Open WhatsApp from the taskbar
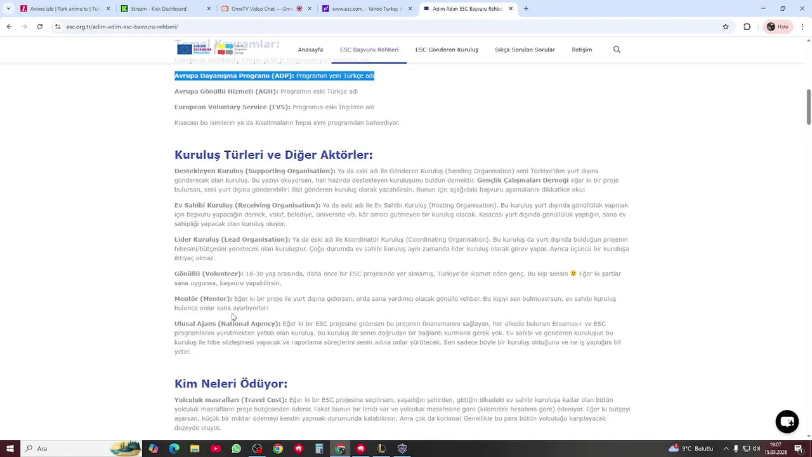Viewport: 812px width, 457px height. point(236,449)
